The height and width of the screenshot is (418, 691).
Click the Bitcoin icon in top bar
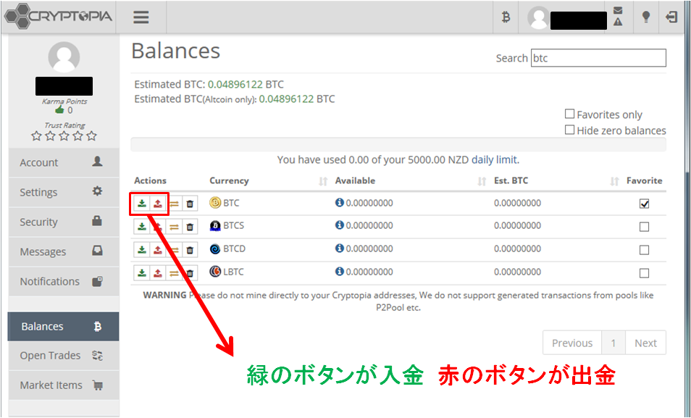(506, 18)
